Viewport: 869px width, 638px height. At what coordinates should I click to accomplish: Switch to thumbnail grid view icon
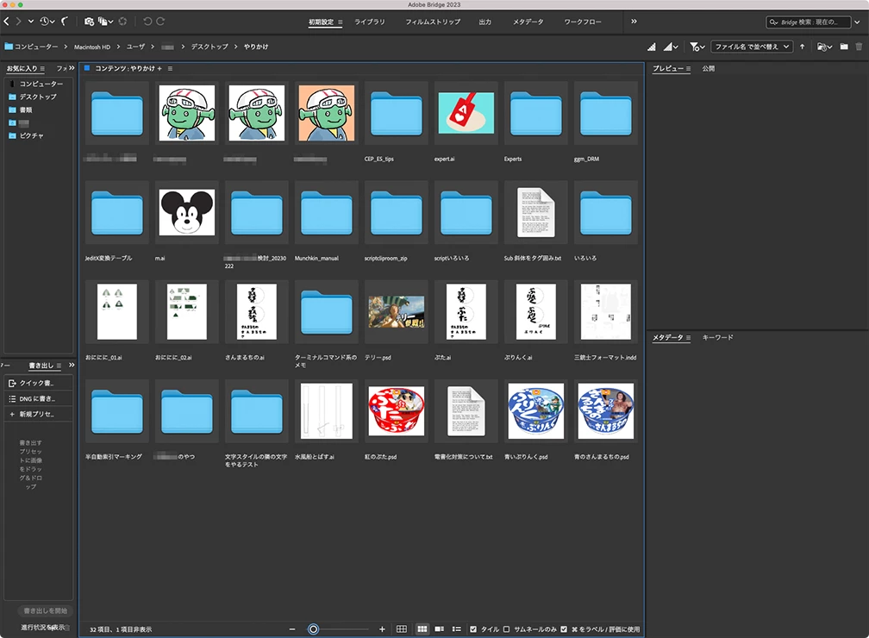pos(422,629)
